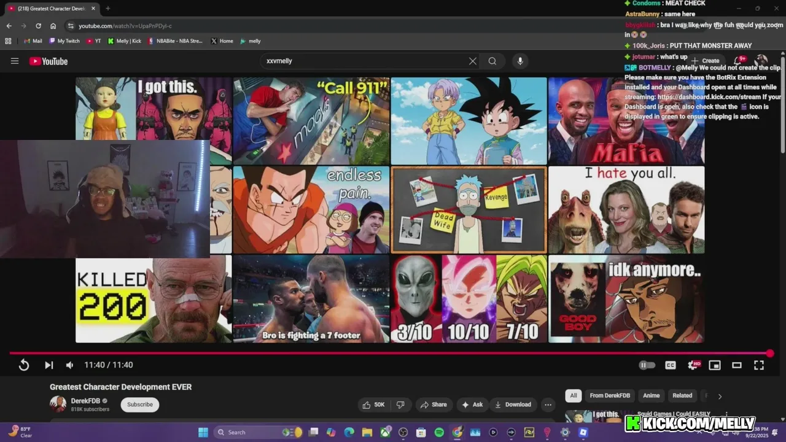
Task: Open the Mail bookmark
Action: (x=33, y=41)
